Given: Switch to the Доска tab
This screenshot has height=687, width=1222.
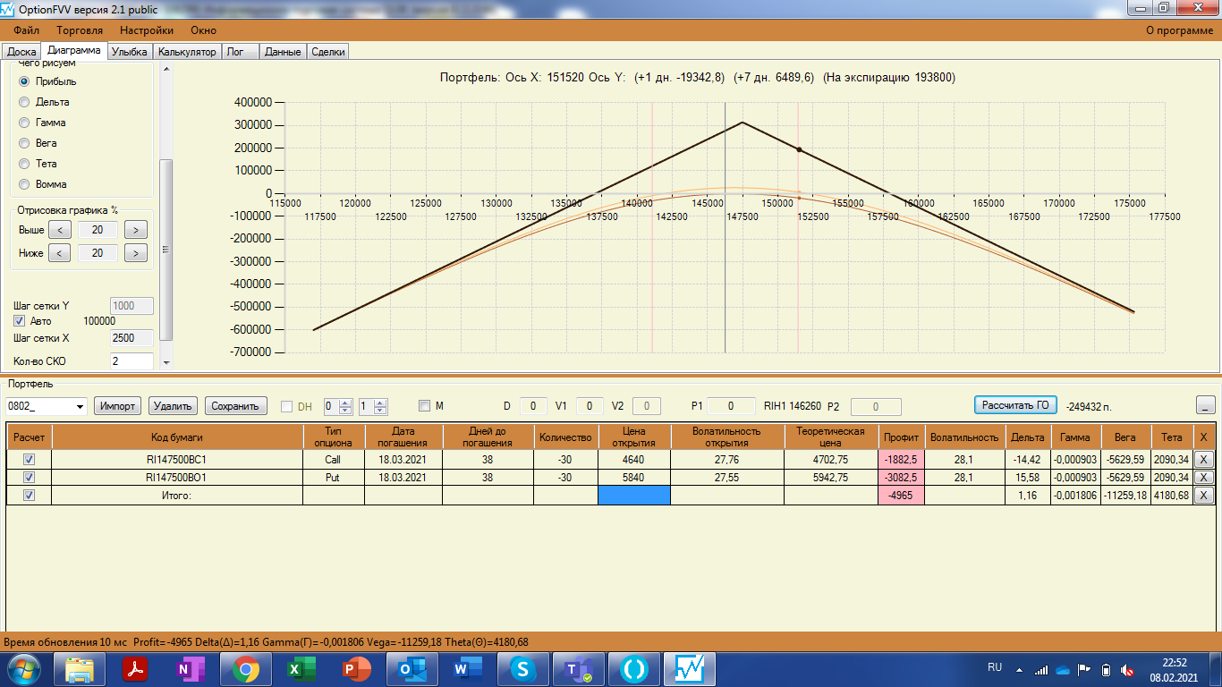Looking at the screenshot, I should (21, 52).
